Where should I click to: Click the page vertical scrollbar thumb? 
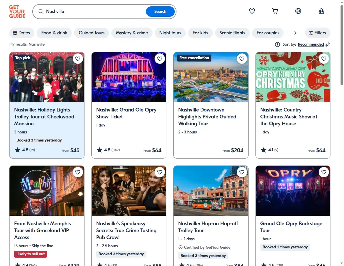click(342, 45)
